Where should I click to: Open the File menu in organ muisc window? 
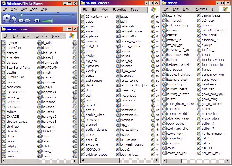coord(6,36)
